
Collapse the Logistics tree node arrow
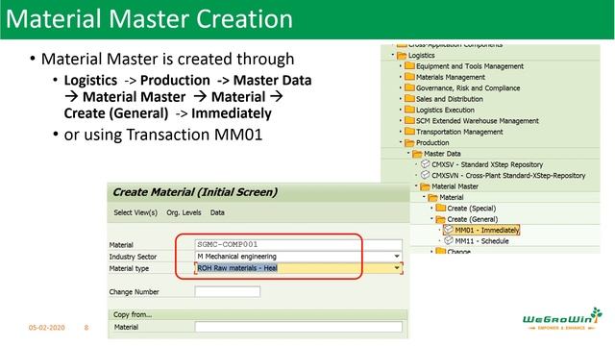[x=393, y=55]
